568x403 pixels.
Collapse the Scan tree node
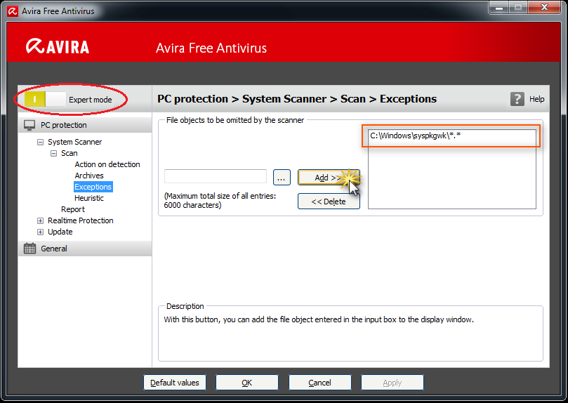pyautogui.click(x=53, y=153)
